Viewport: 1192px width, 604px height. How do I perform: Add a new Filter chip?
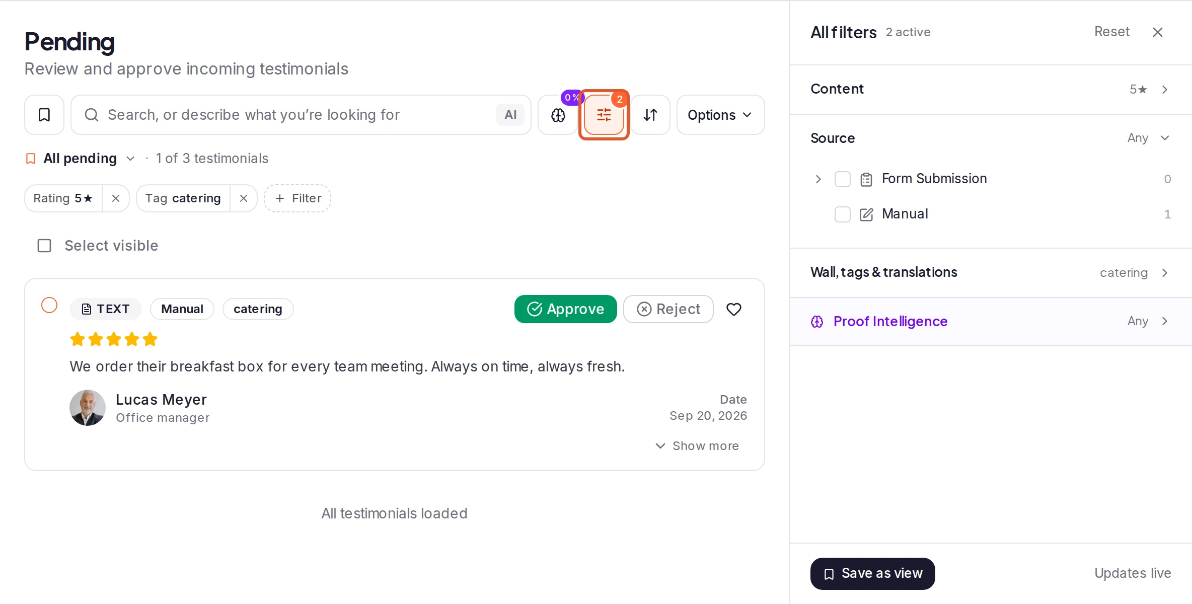pos(297,198)
